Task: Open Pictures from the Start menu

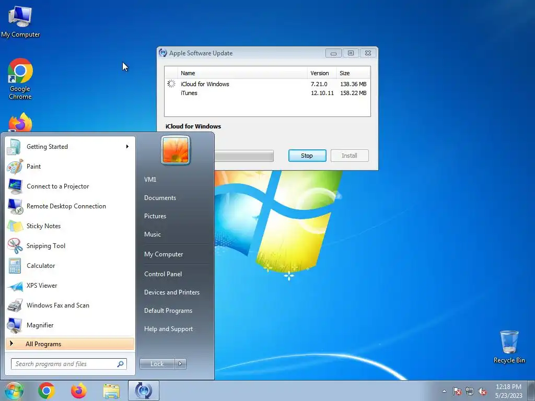Action: pyautogui.click(x=155, y=216)
